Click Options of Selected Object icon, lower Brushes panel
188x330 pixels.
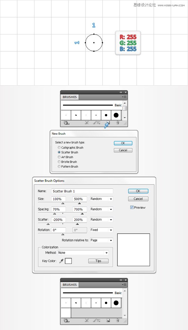(x=97, y=321)
